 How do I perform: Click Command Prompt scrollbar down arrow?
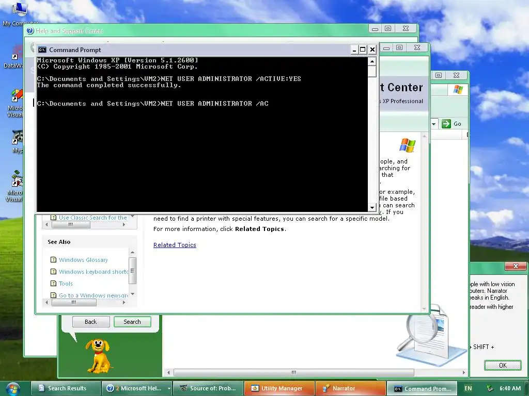(x=372, y=207)
